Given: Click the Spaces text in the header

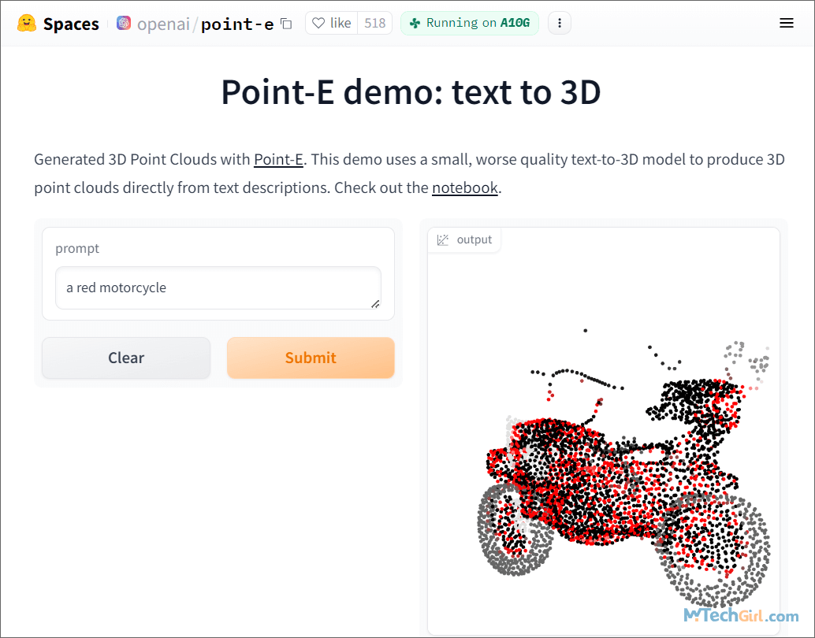Looking at the screenshot, I should pyautogui.click(x=71, y=24).
